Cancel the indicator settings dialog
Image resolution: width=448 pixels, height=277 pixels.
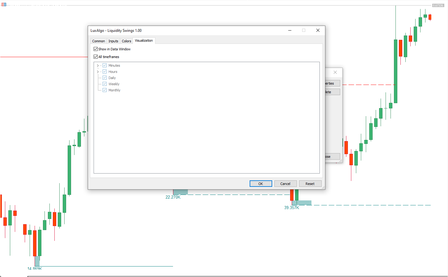[x=285, y=184]
